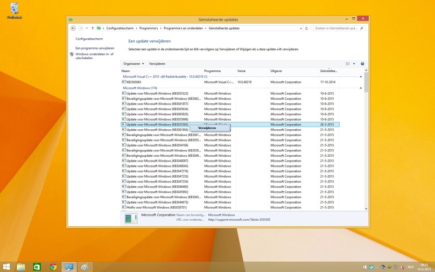Open the support.microsoft.com kbid=3035583 link

239,220
